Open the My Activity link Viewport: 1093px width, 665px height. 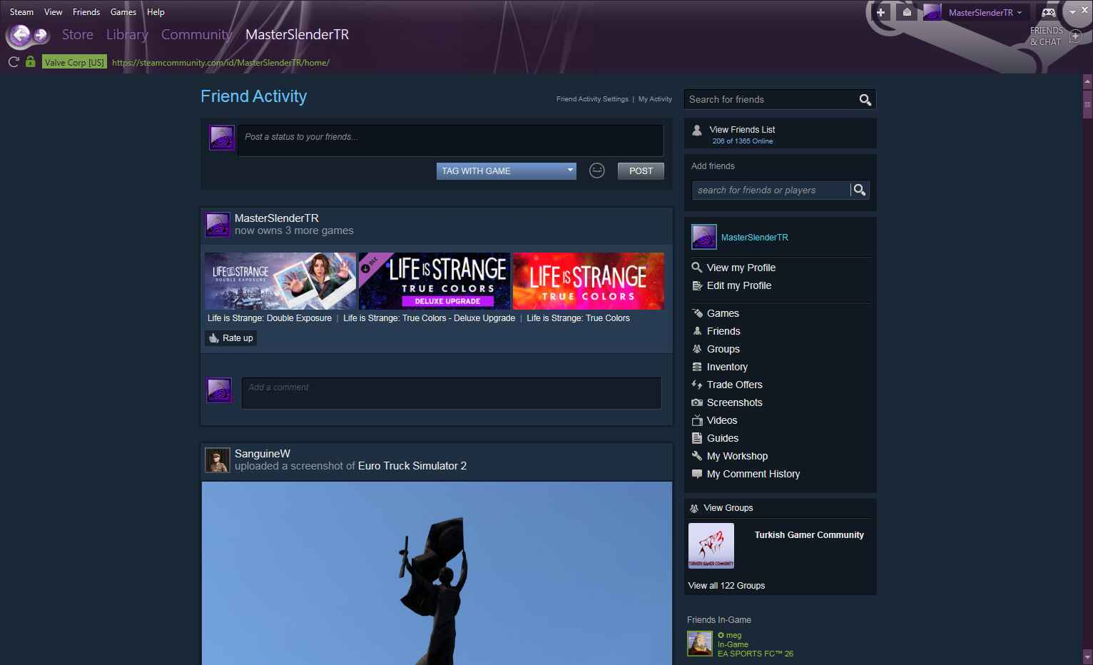tap(655, 99)
